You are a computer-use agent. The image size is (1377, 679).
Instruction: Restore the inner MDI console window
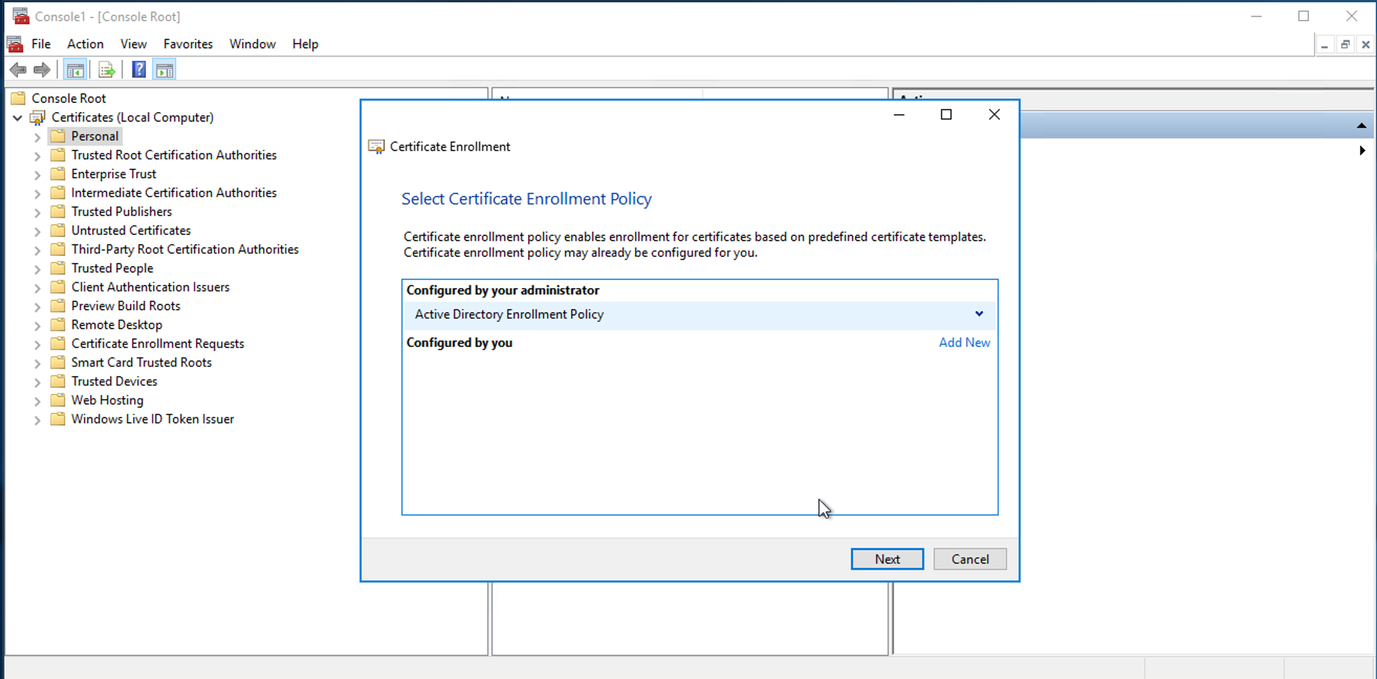[x=1345, y=45]
